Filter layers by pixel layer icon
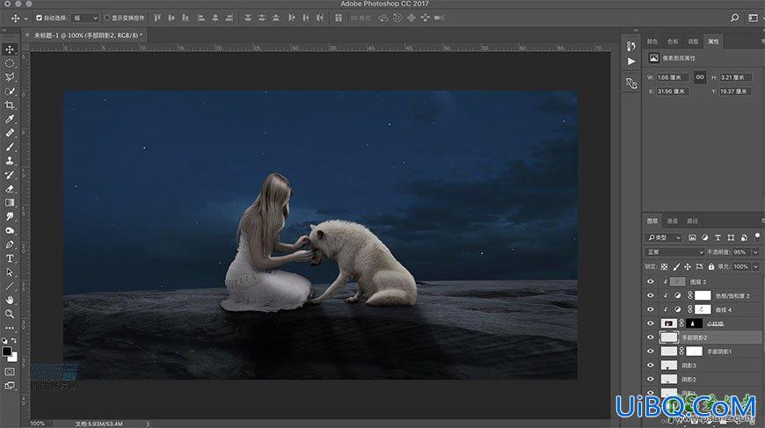The height and width of the screenshot is (428, 765). point(692,237)
